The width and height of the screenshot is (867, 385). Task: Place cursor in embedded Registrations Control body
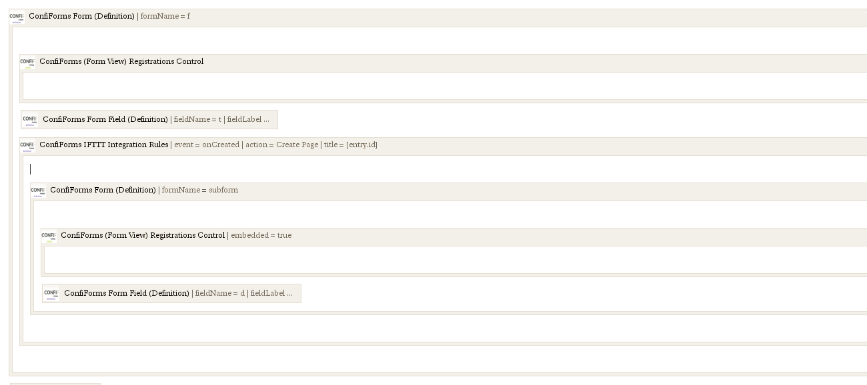click(x=456, y=260)
